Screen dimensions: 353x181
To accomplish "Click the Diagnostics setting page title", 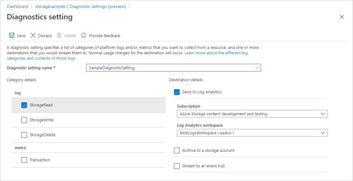I will tap(40, 17).
